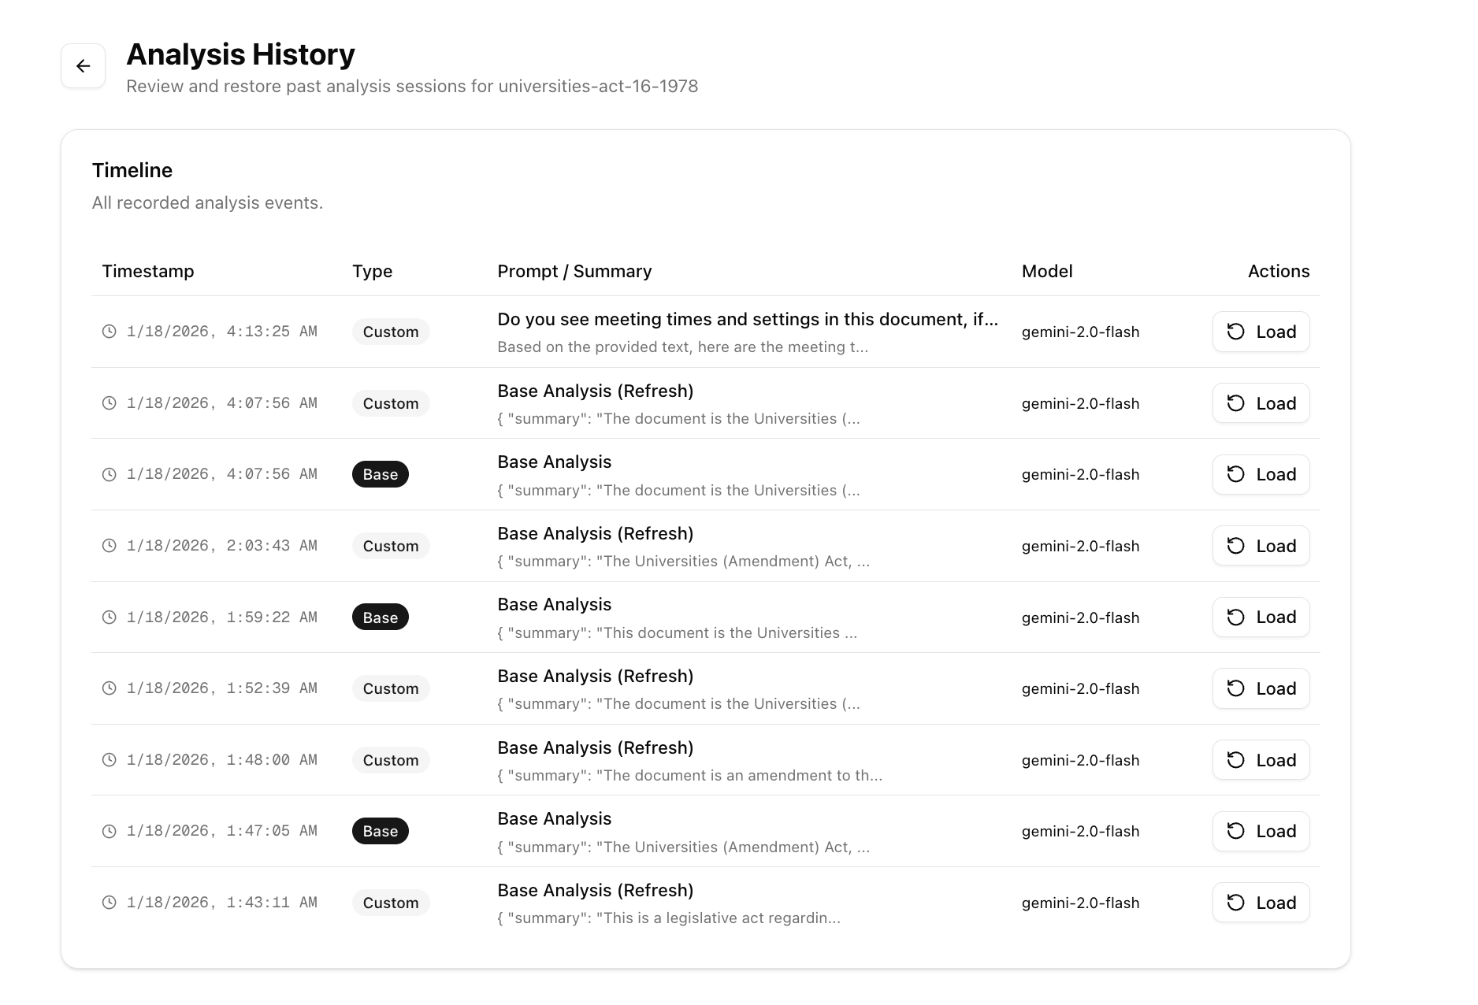Viewport: 1478px width, 1005px height.
Task: Click restore icon in the 1:48:00 AM row
Action: [x=1235, y=760]
